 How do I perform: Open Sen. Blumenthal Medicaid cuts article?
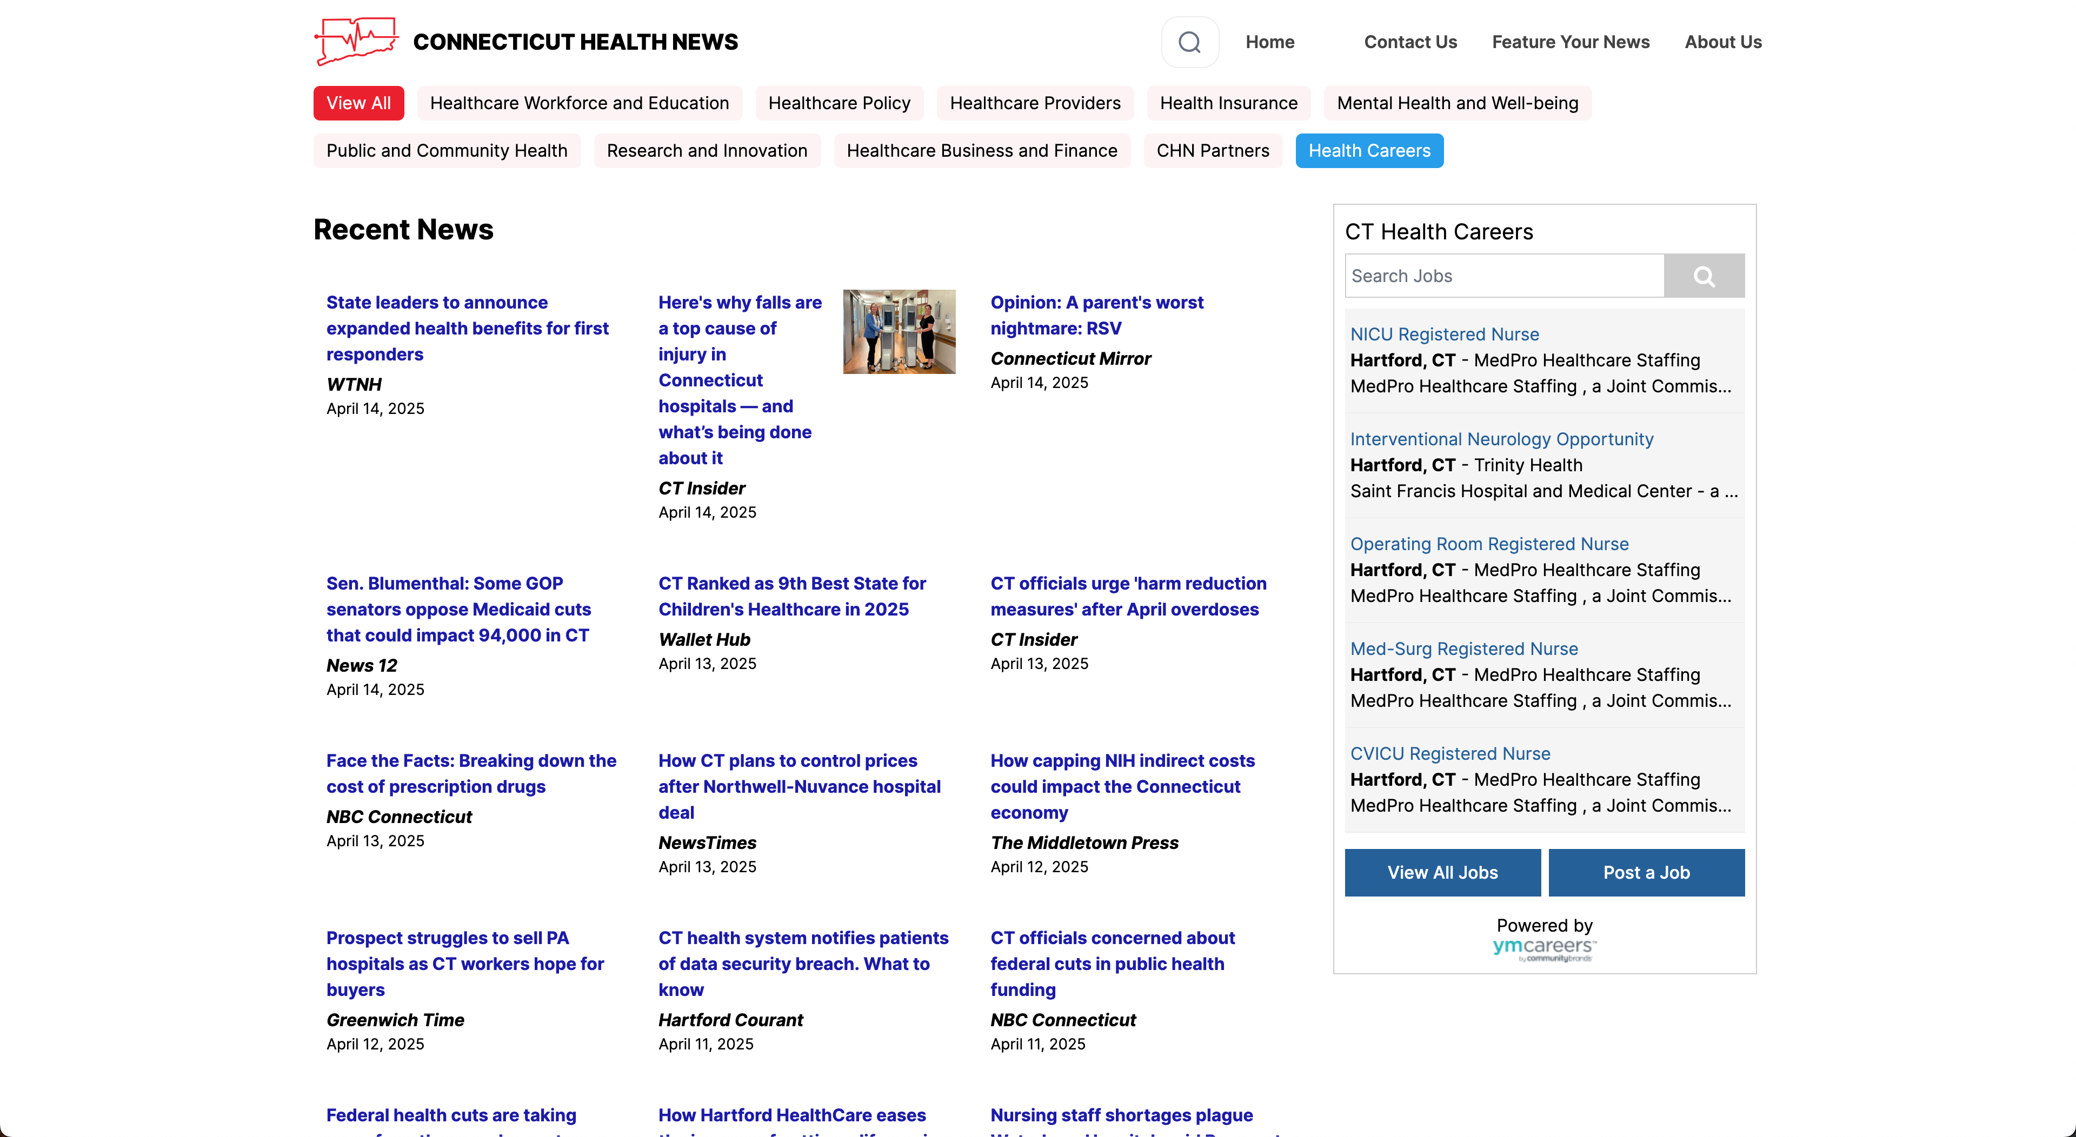[x=458, y=609]
